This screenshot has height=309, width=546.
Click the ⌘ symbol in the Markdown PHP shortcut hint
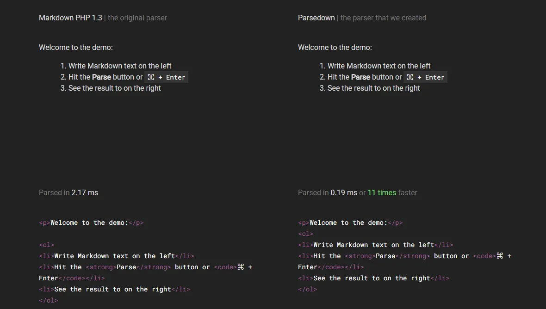click(x=151, y=77)
